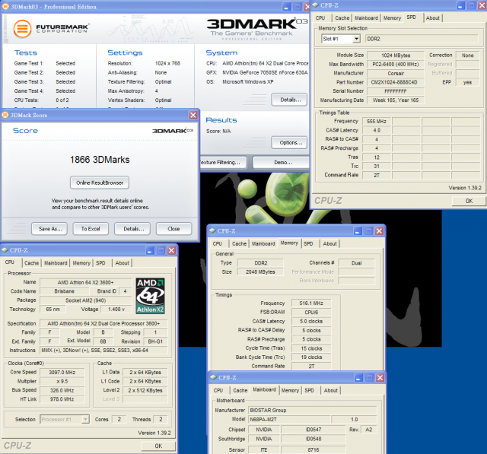The height and width of the screenshot is (454, 487).
Task: Click the 1866 3DMarks score text
Action: point(100,160)
